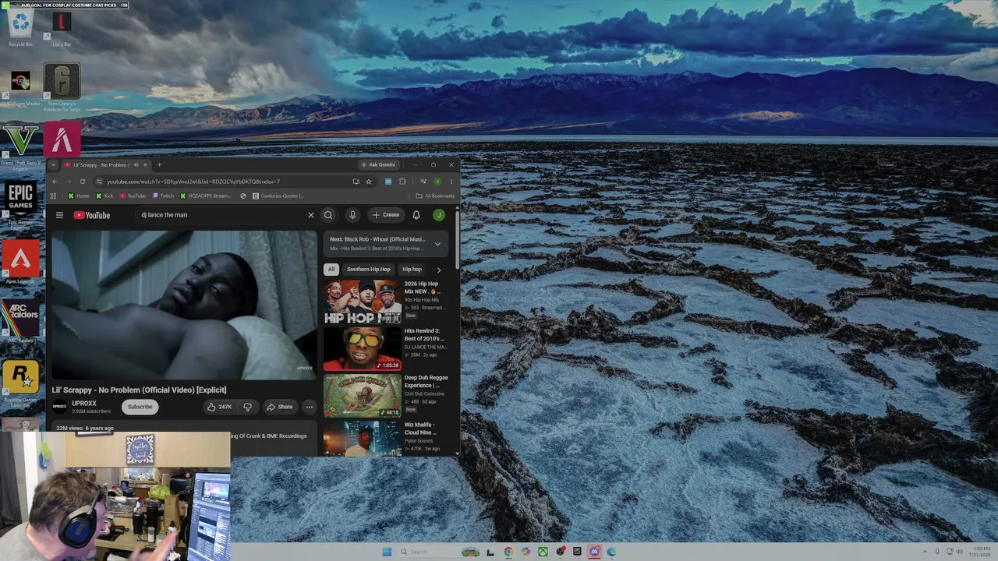The height and width of the screenshot is (561, 998).
Task: Open a new Chrome tab
Action: point(159,164)
